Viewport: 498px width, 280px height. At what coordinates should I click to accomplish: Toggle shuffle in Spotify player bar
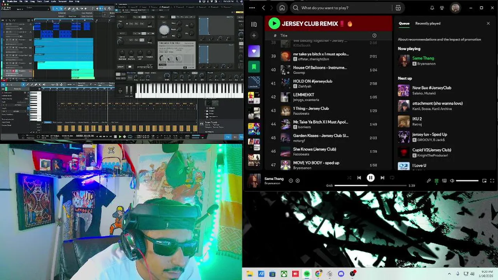[349, 178]
